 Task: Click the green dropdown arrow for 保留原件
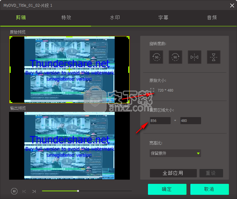coord(198,154)
